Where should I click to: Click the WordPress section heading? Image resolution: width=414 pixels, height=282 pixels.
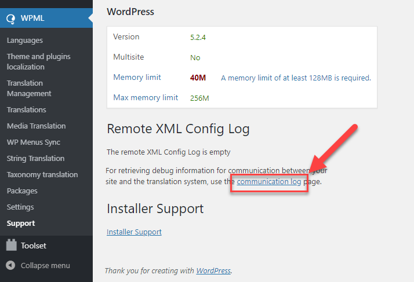coord(130,12)
